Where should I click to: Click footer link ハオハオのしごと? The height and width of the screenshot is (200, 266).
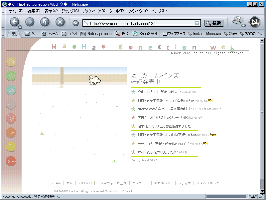tap(209, 183)
